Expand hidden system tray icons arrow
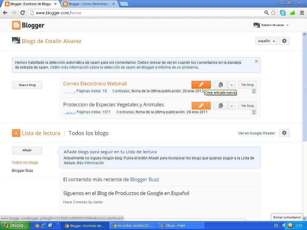Screen dimensions: 307x230 (284, 226)
